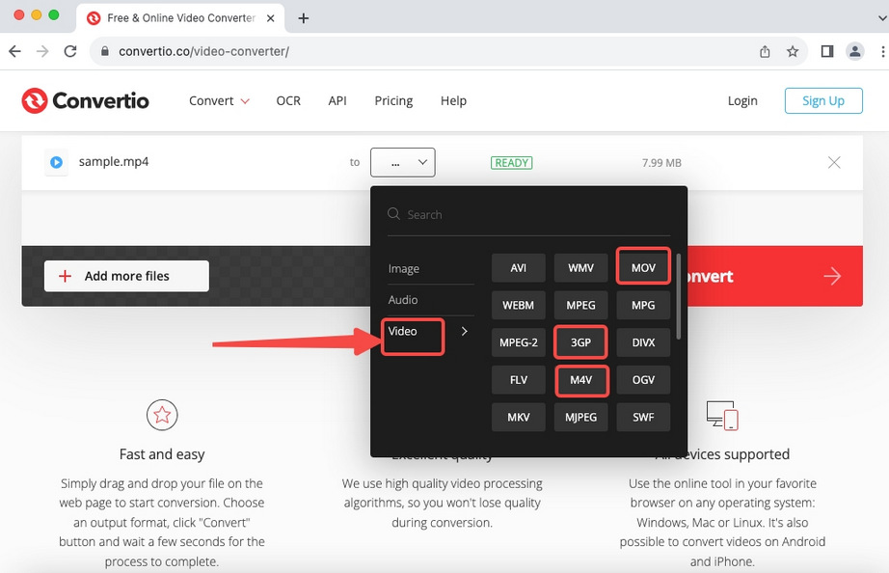Go back with browser back arrow
889x573 pixels.
[x=14, y=52]
